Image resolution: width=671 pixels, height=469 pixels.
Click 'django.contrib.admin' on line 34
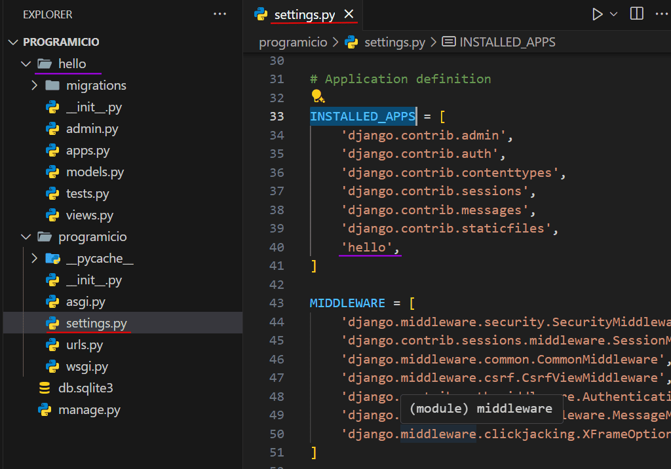click(x=424, y=135)
